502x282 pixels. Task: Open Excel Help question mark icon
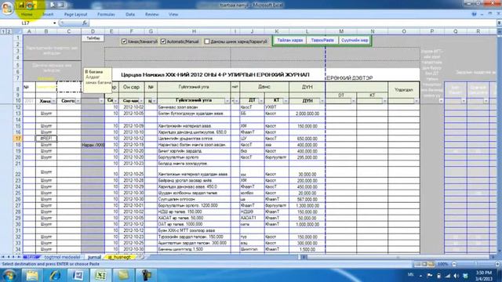(x=474, y=14)
